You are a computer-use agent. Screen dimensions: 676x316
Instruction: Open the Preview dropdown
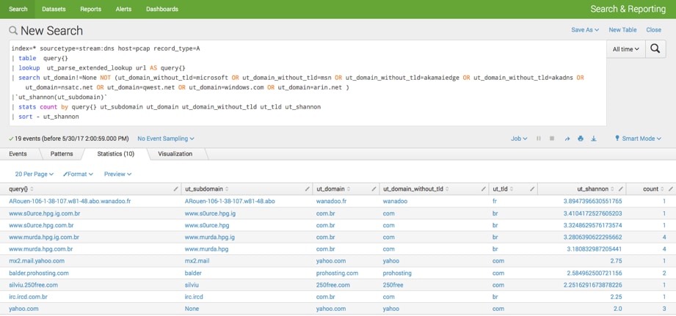[x=117, y=174]
